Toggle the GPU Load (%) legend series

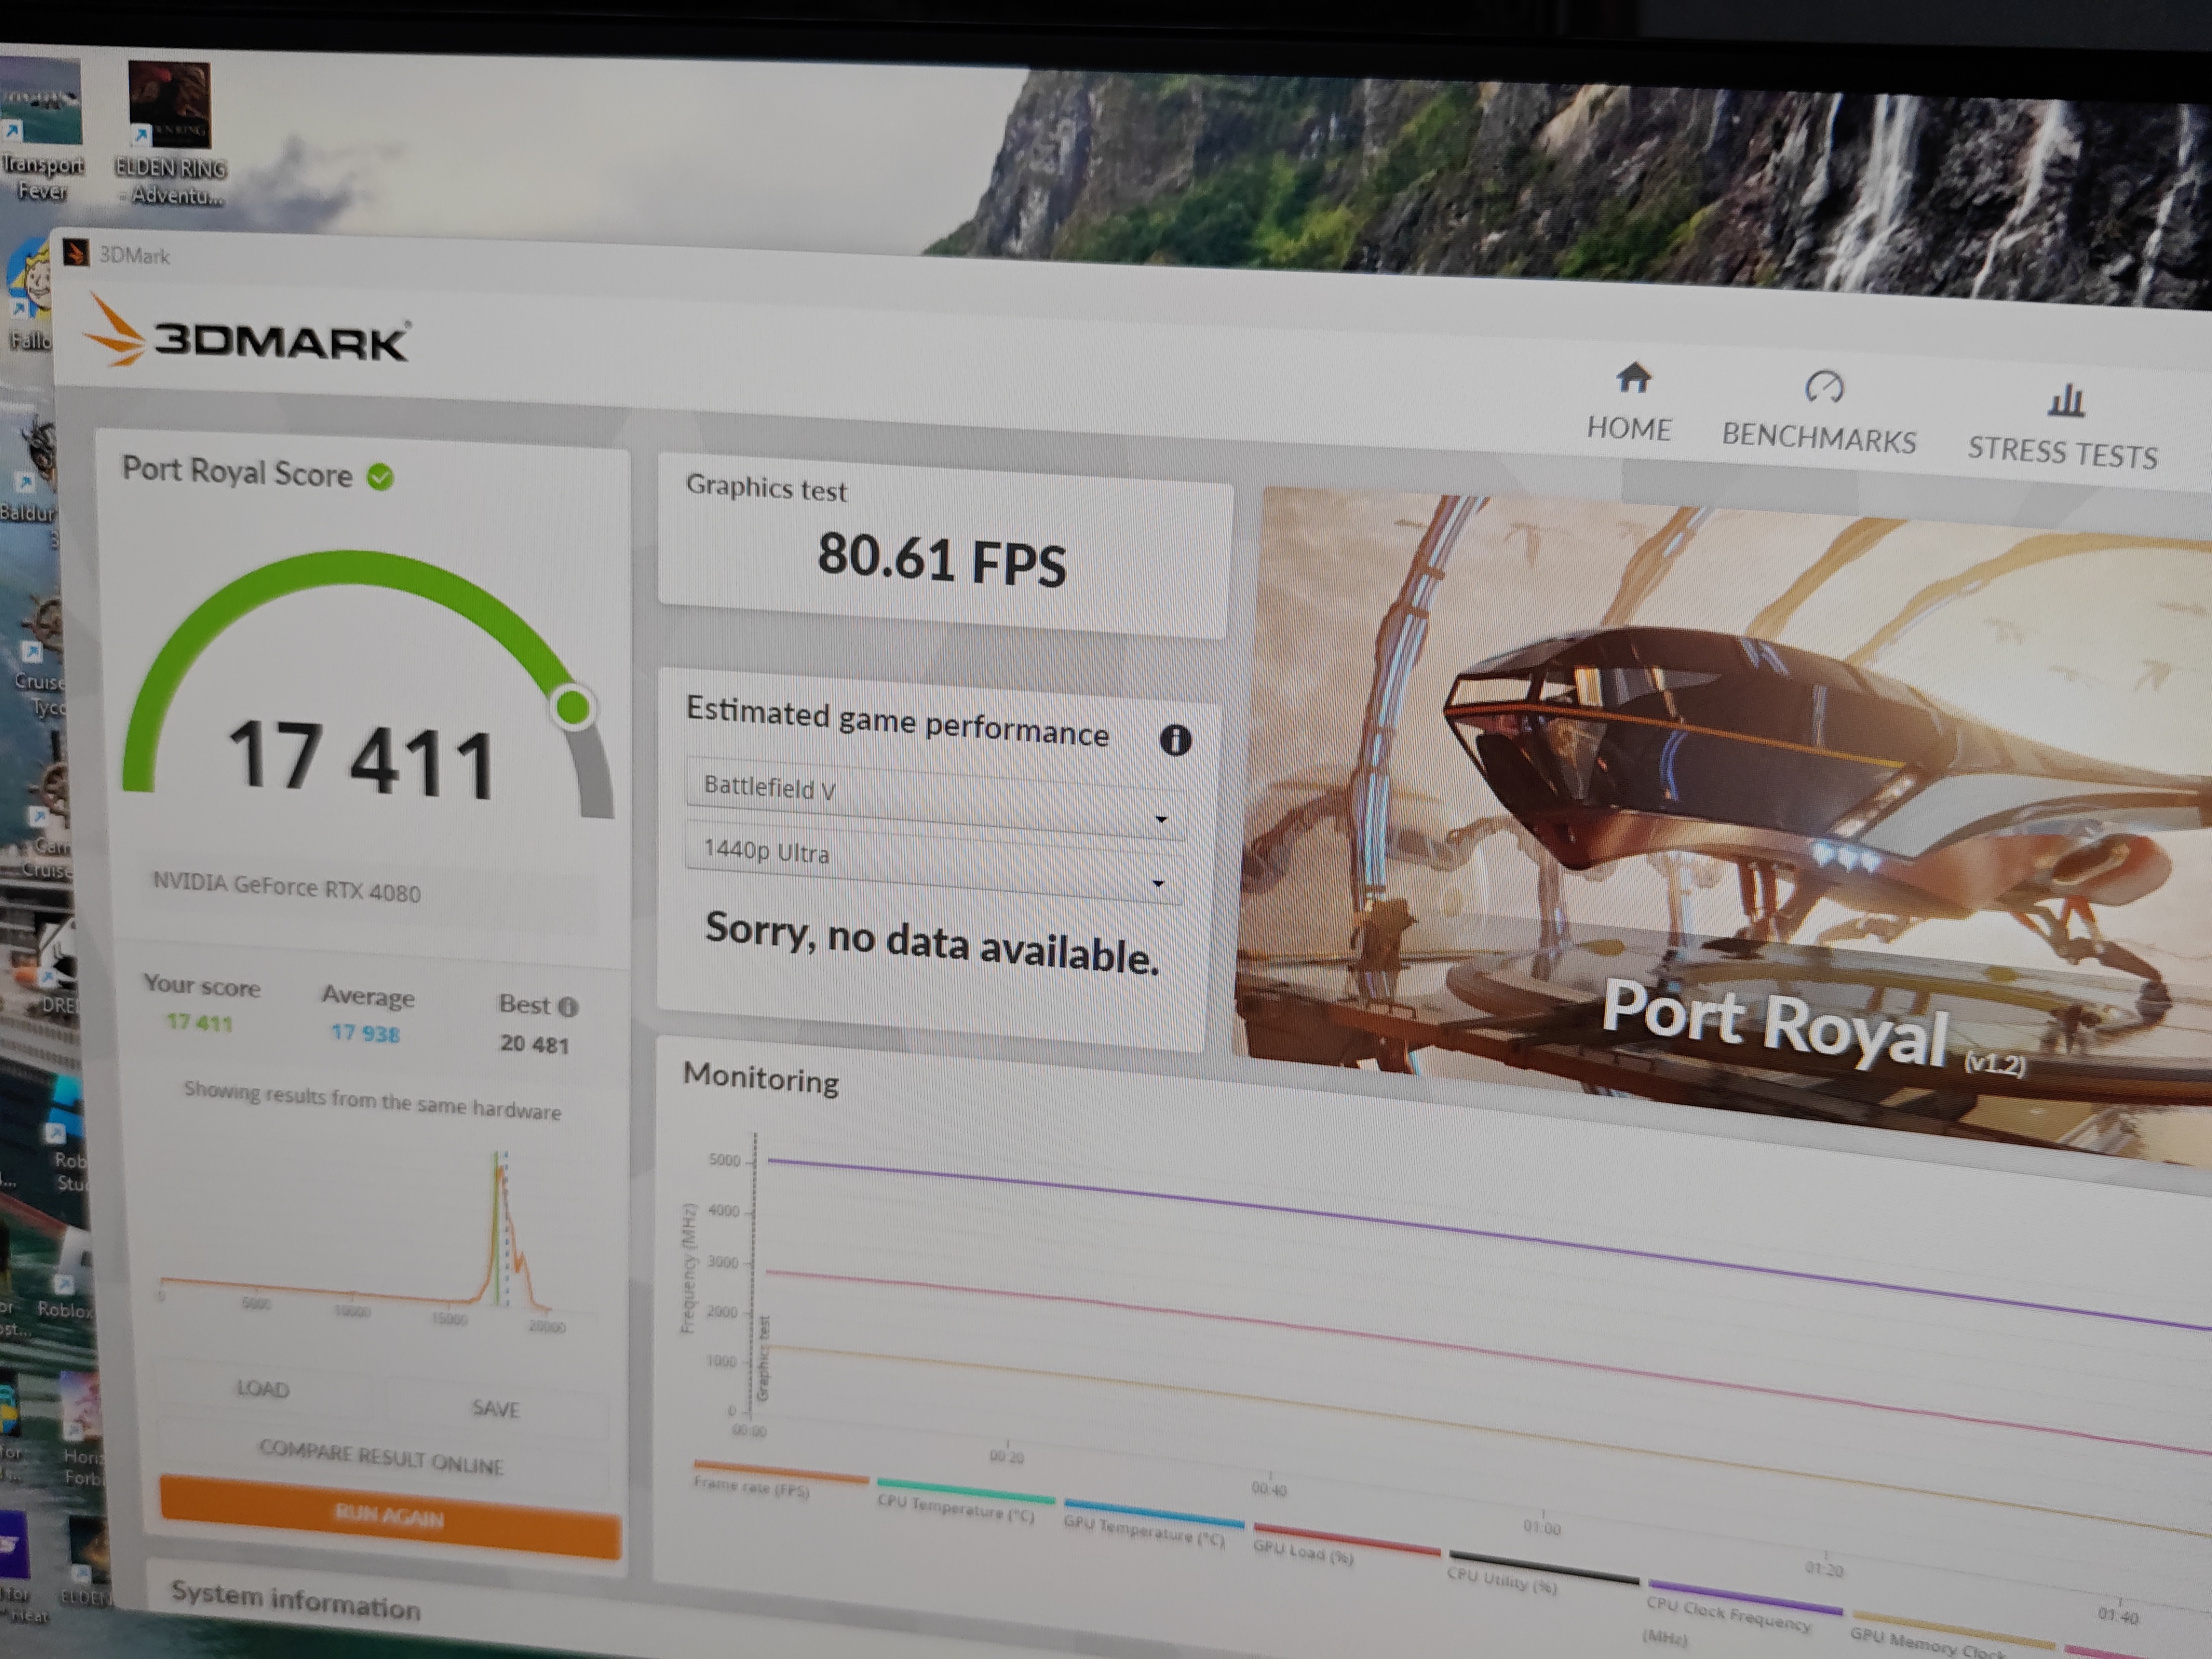click(x=1303, y=1554)
